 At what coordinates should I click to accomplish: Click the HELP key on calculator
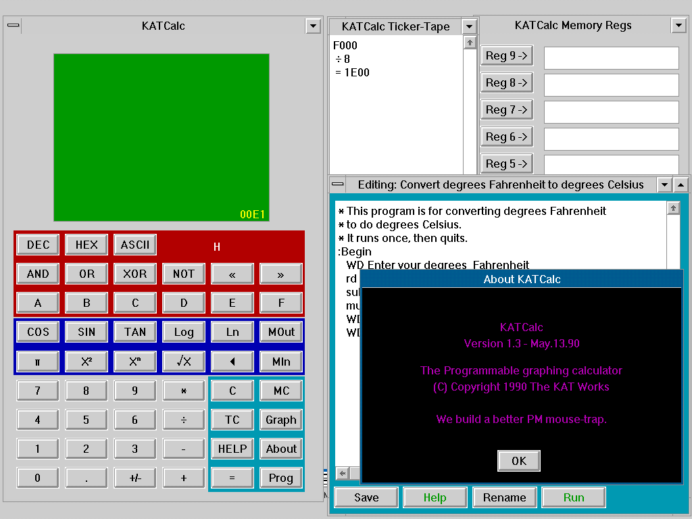(232, 449)
